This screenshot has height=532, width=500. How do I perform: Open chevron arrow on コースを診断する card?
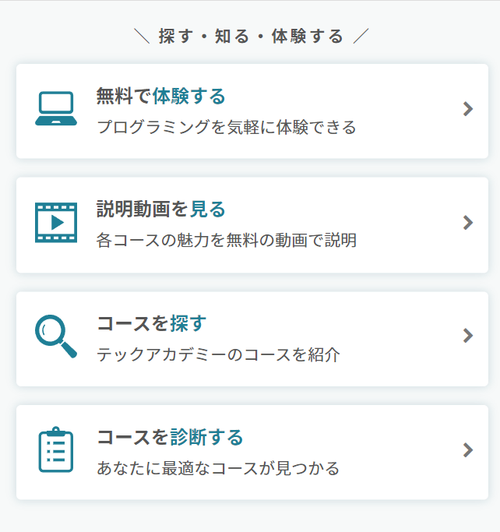coord(468,450)
